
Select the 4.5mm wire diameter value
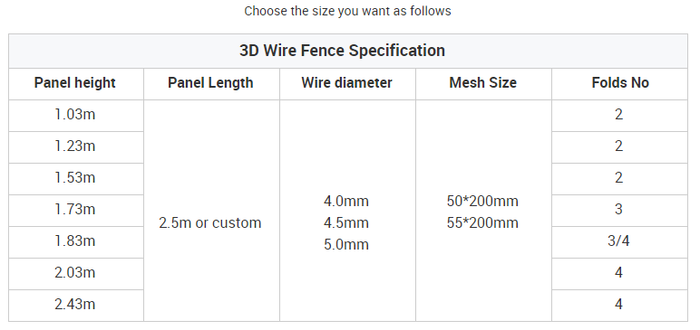(346, 222)
